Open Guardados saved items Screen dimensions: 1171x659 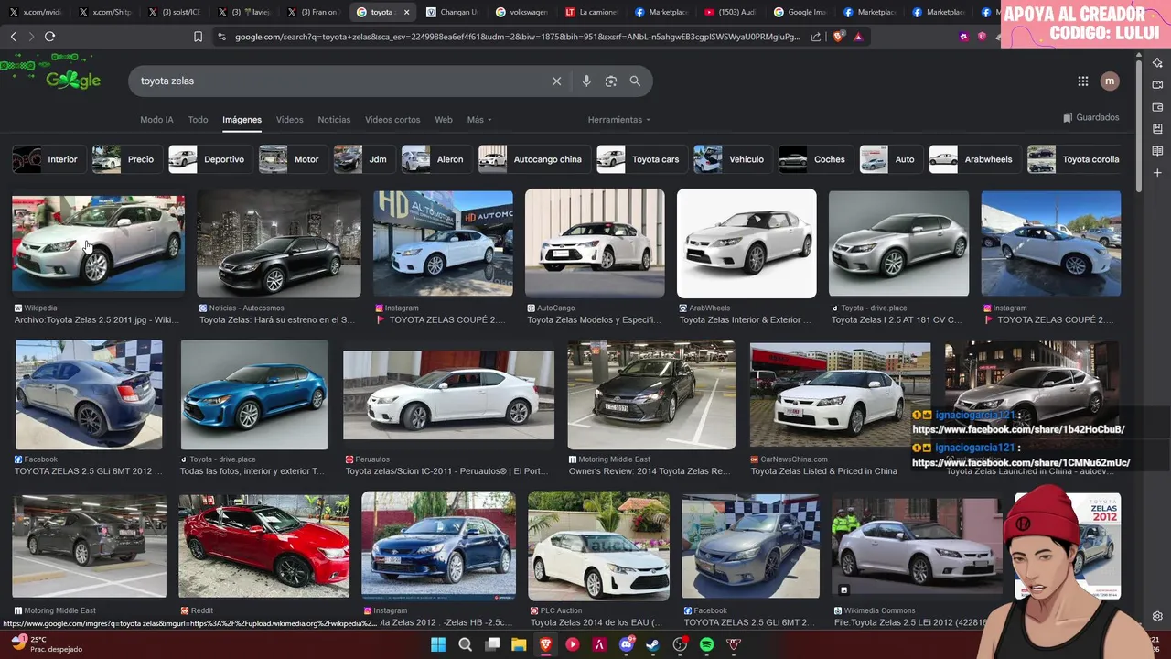coord(1091,118)
